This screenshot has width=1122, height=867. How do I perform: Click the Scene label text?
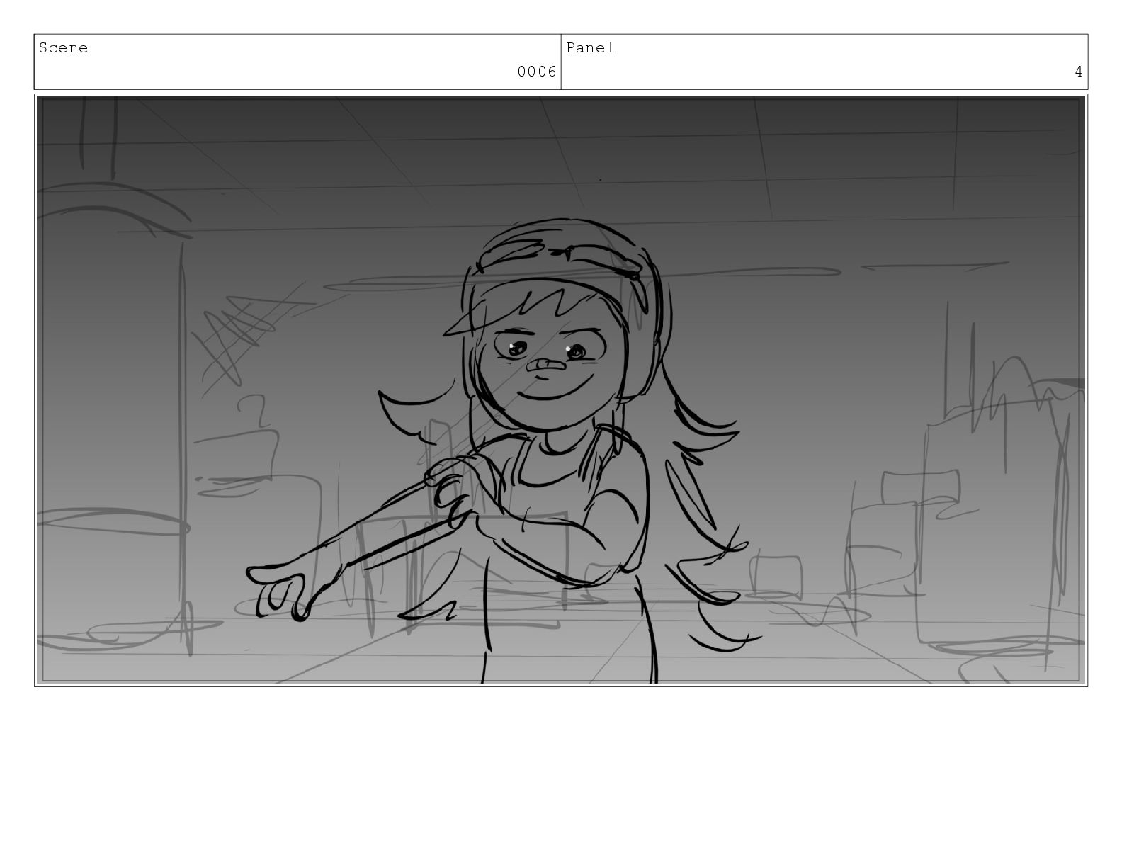click(63, 48)
